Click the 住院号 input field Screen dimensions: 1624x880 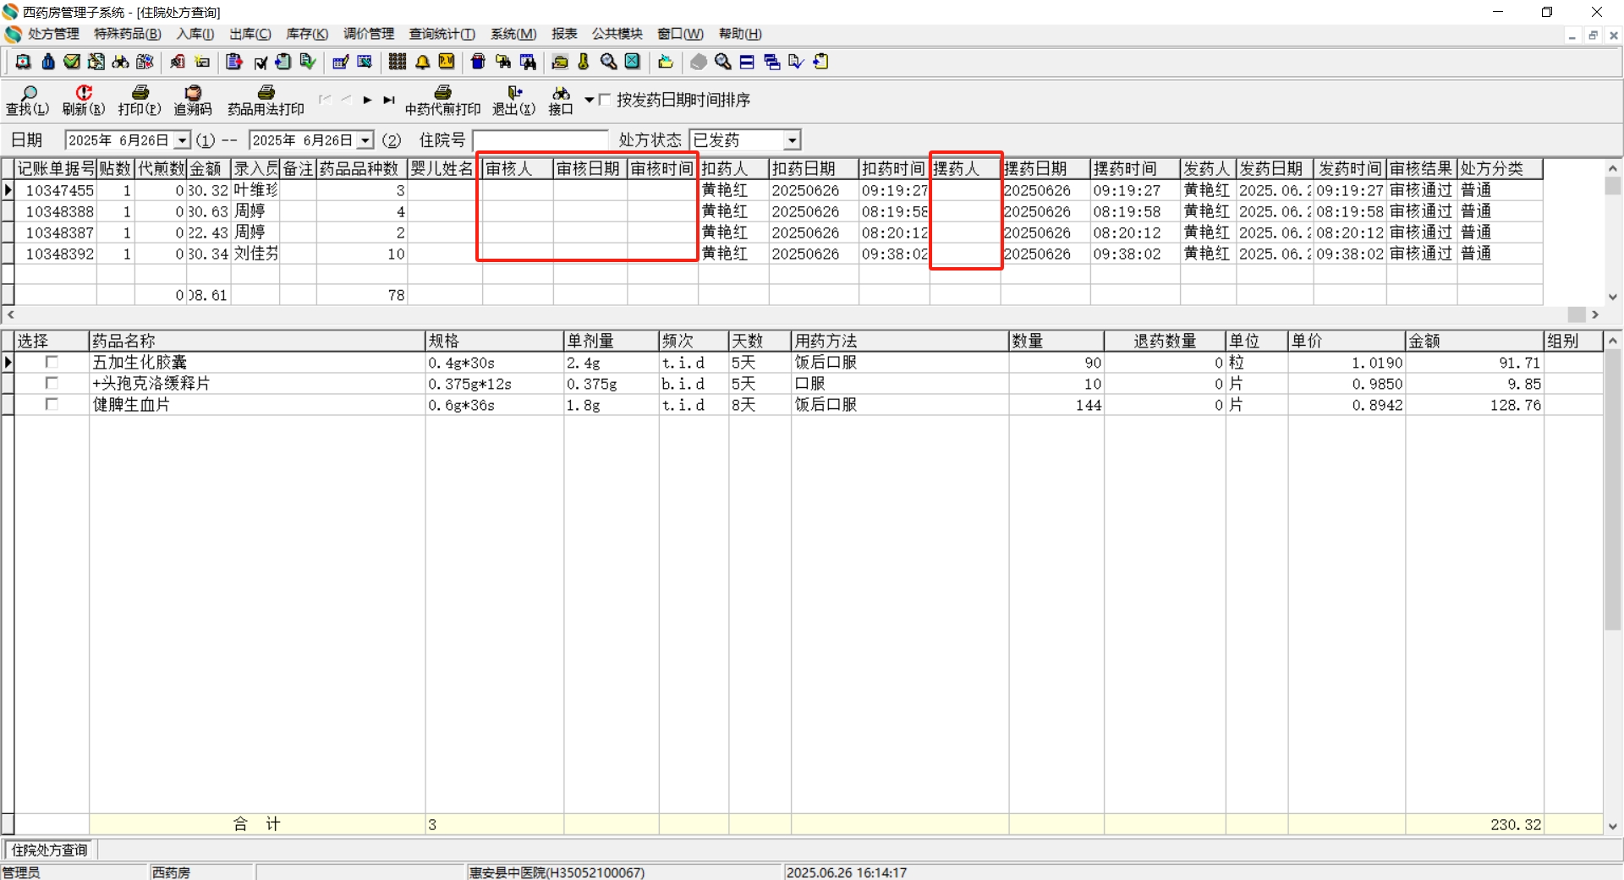point(540,140)
